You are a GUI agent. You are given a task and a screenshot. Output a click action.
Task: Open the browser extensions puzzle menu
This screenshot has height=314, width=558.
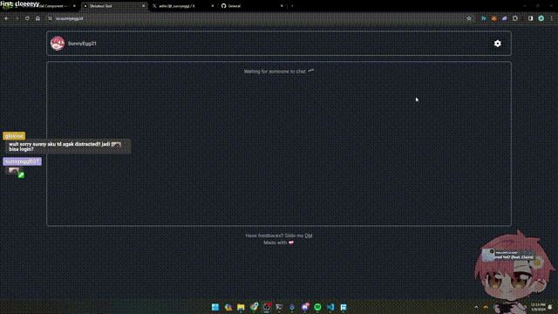point(515,18)
